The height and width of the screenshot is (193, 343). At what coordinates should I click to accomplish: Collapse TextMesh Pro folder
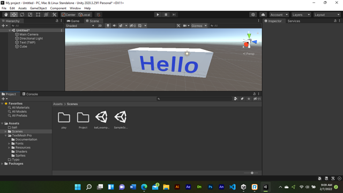click(x=6, y=136)
